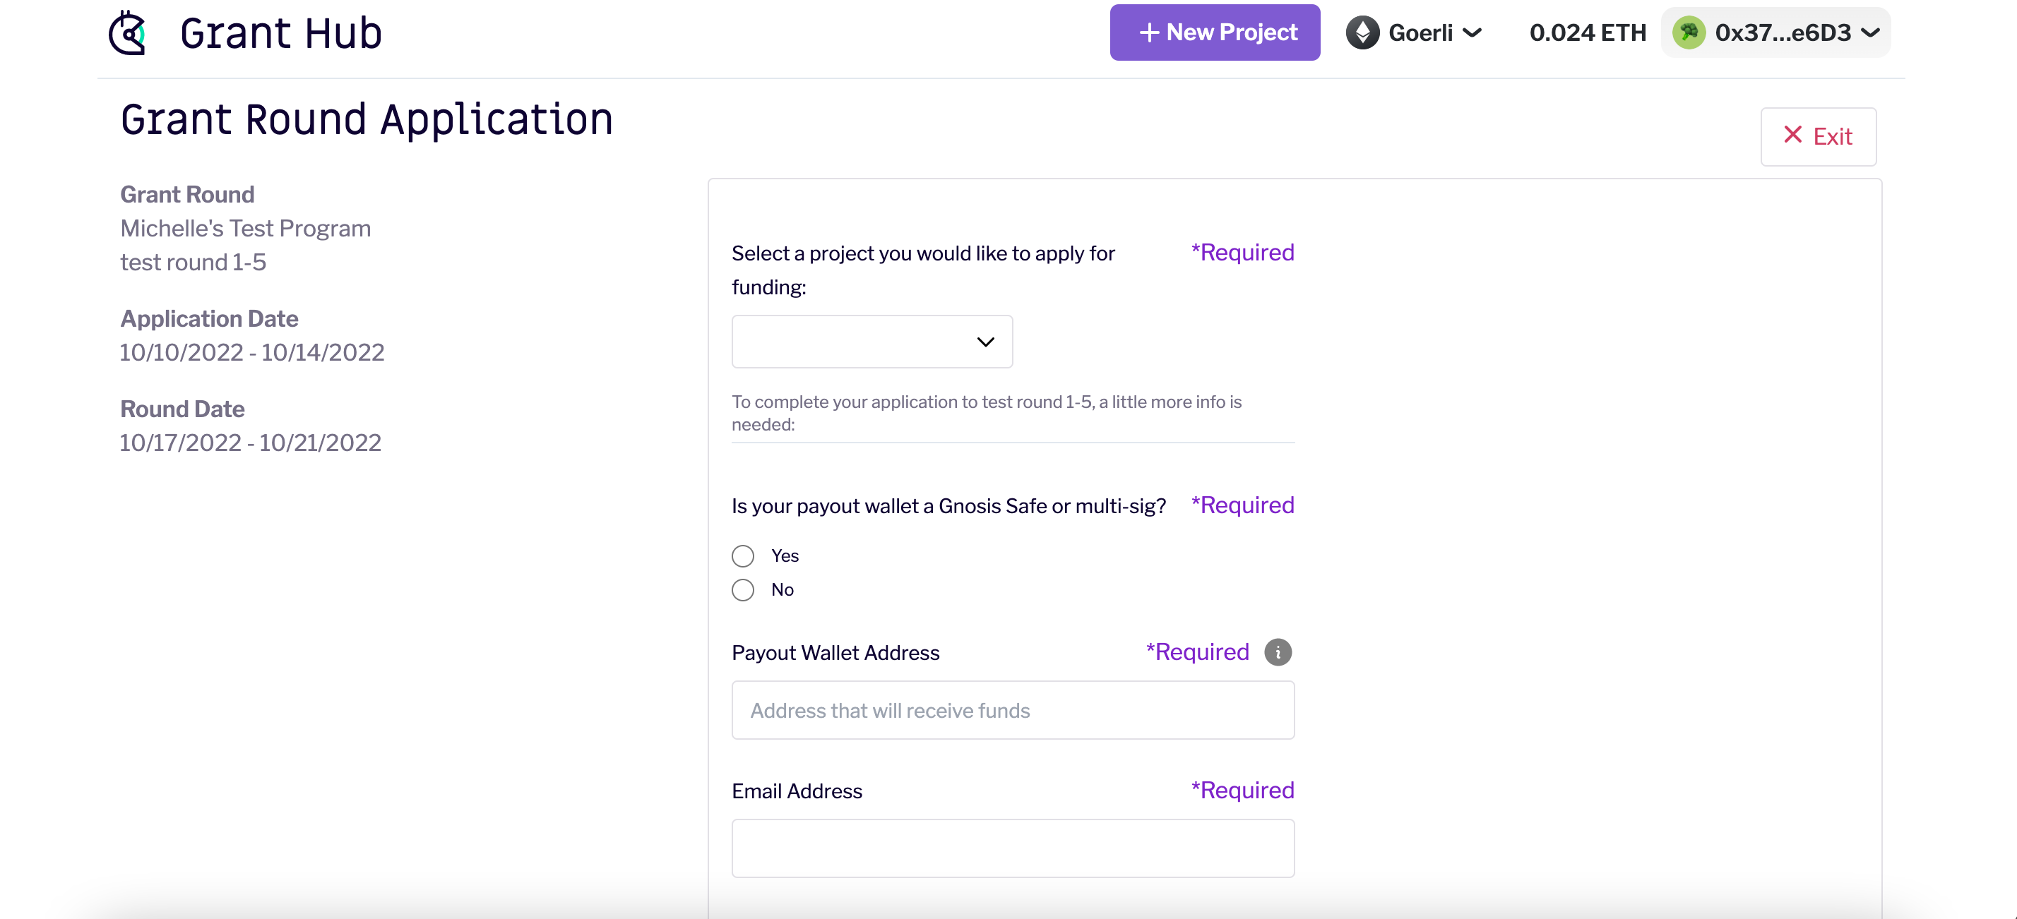Click the Exit button

click(1818, 136)
